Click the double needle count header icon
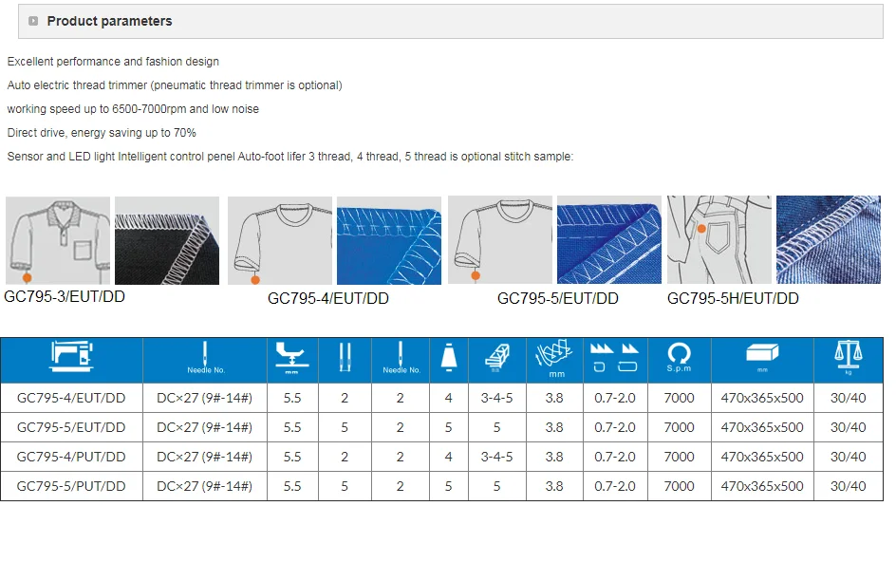Screen dimensions: 896x581 (345, 357)
